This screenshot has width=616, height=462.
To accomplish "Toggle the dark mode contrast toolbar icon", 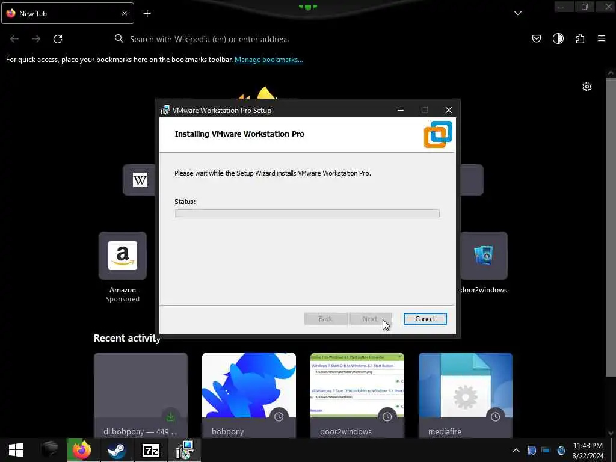I will pyautogui.click(x=558, y=38).
